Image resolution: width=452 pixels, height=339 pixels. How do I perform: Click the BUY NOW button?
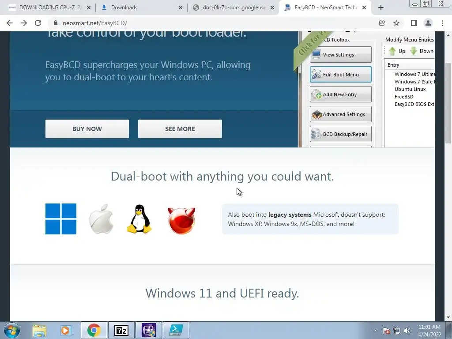point(87,129)
